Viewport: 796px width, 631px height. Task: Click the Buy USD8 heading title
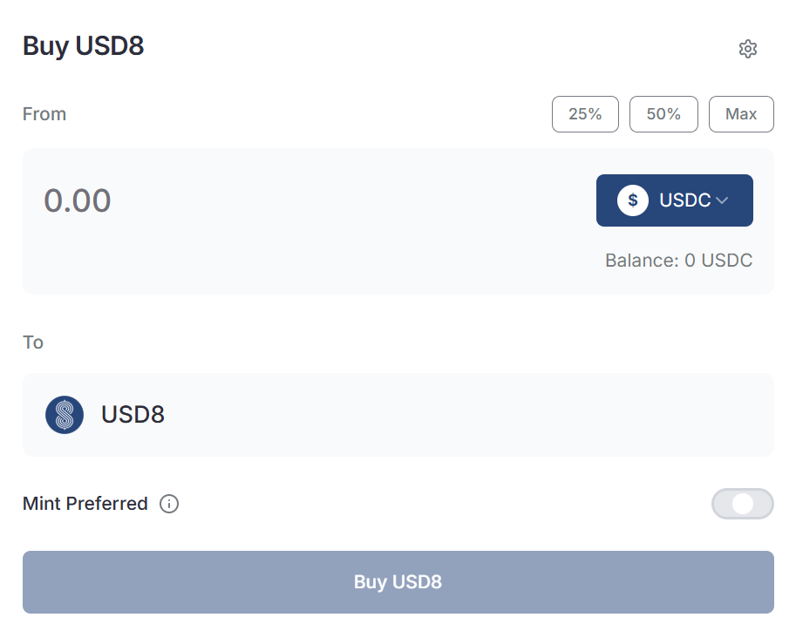pos(83,46)
